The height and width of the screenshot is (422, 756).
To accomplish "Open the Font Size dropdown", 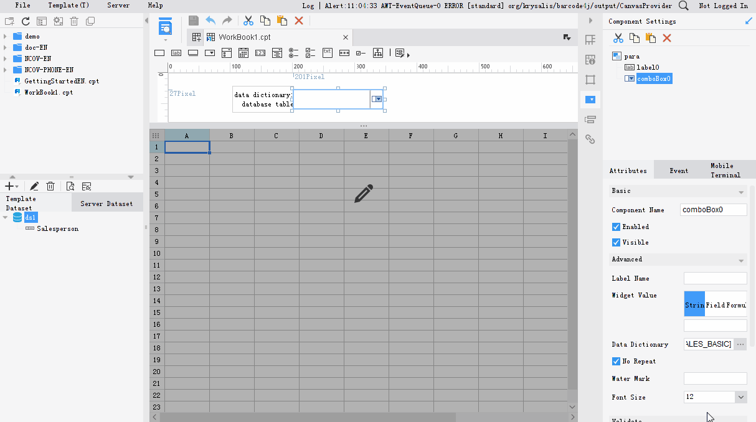I will point(741,397).
